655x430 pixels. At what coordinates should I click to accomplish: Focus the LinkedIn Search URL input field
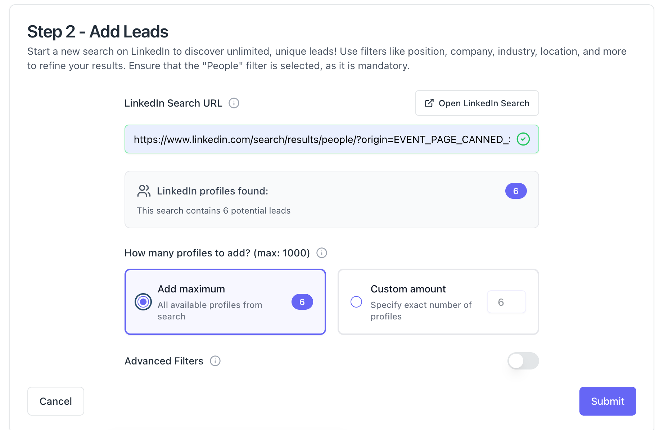[321, 139]
